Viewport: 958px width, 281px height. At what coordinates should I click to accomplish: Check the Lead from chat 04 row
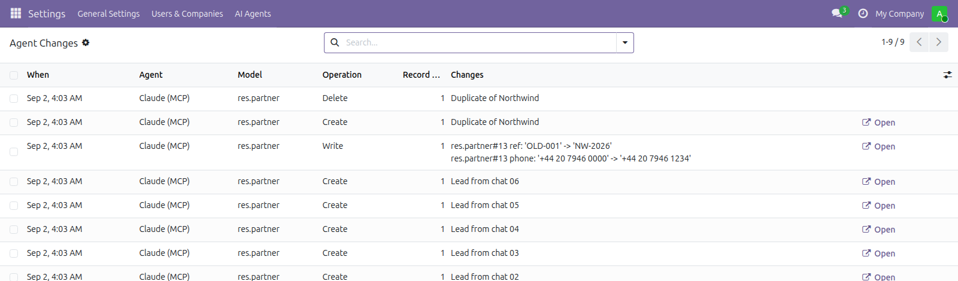tap(14, 230)
